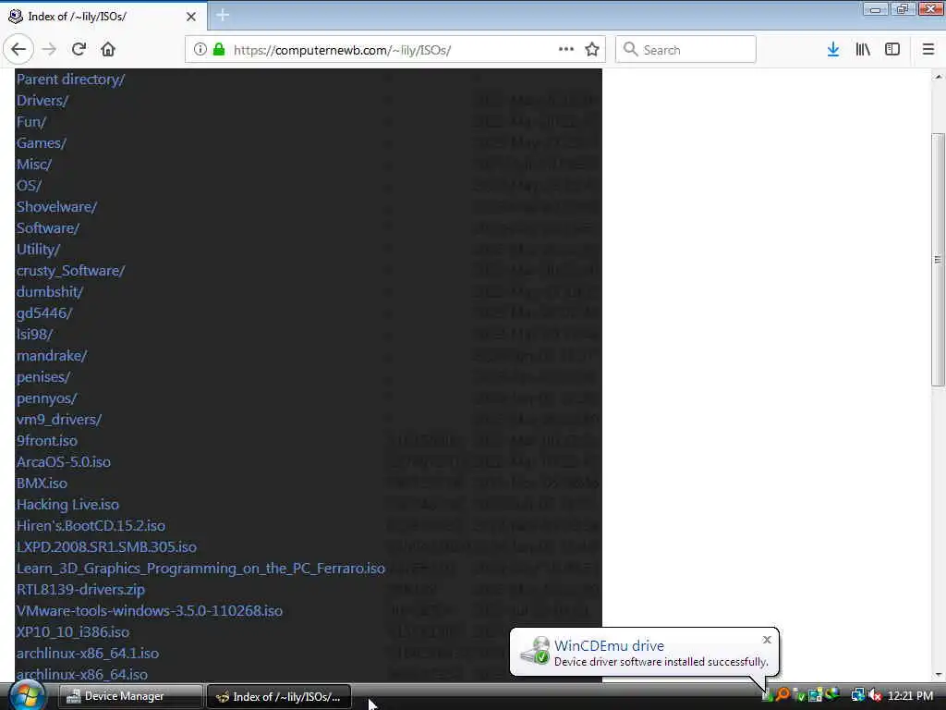Open the Fun/ folder link
946x710 pixels.
click(x=31, y=122)
